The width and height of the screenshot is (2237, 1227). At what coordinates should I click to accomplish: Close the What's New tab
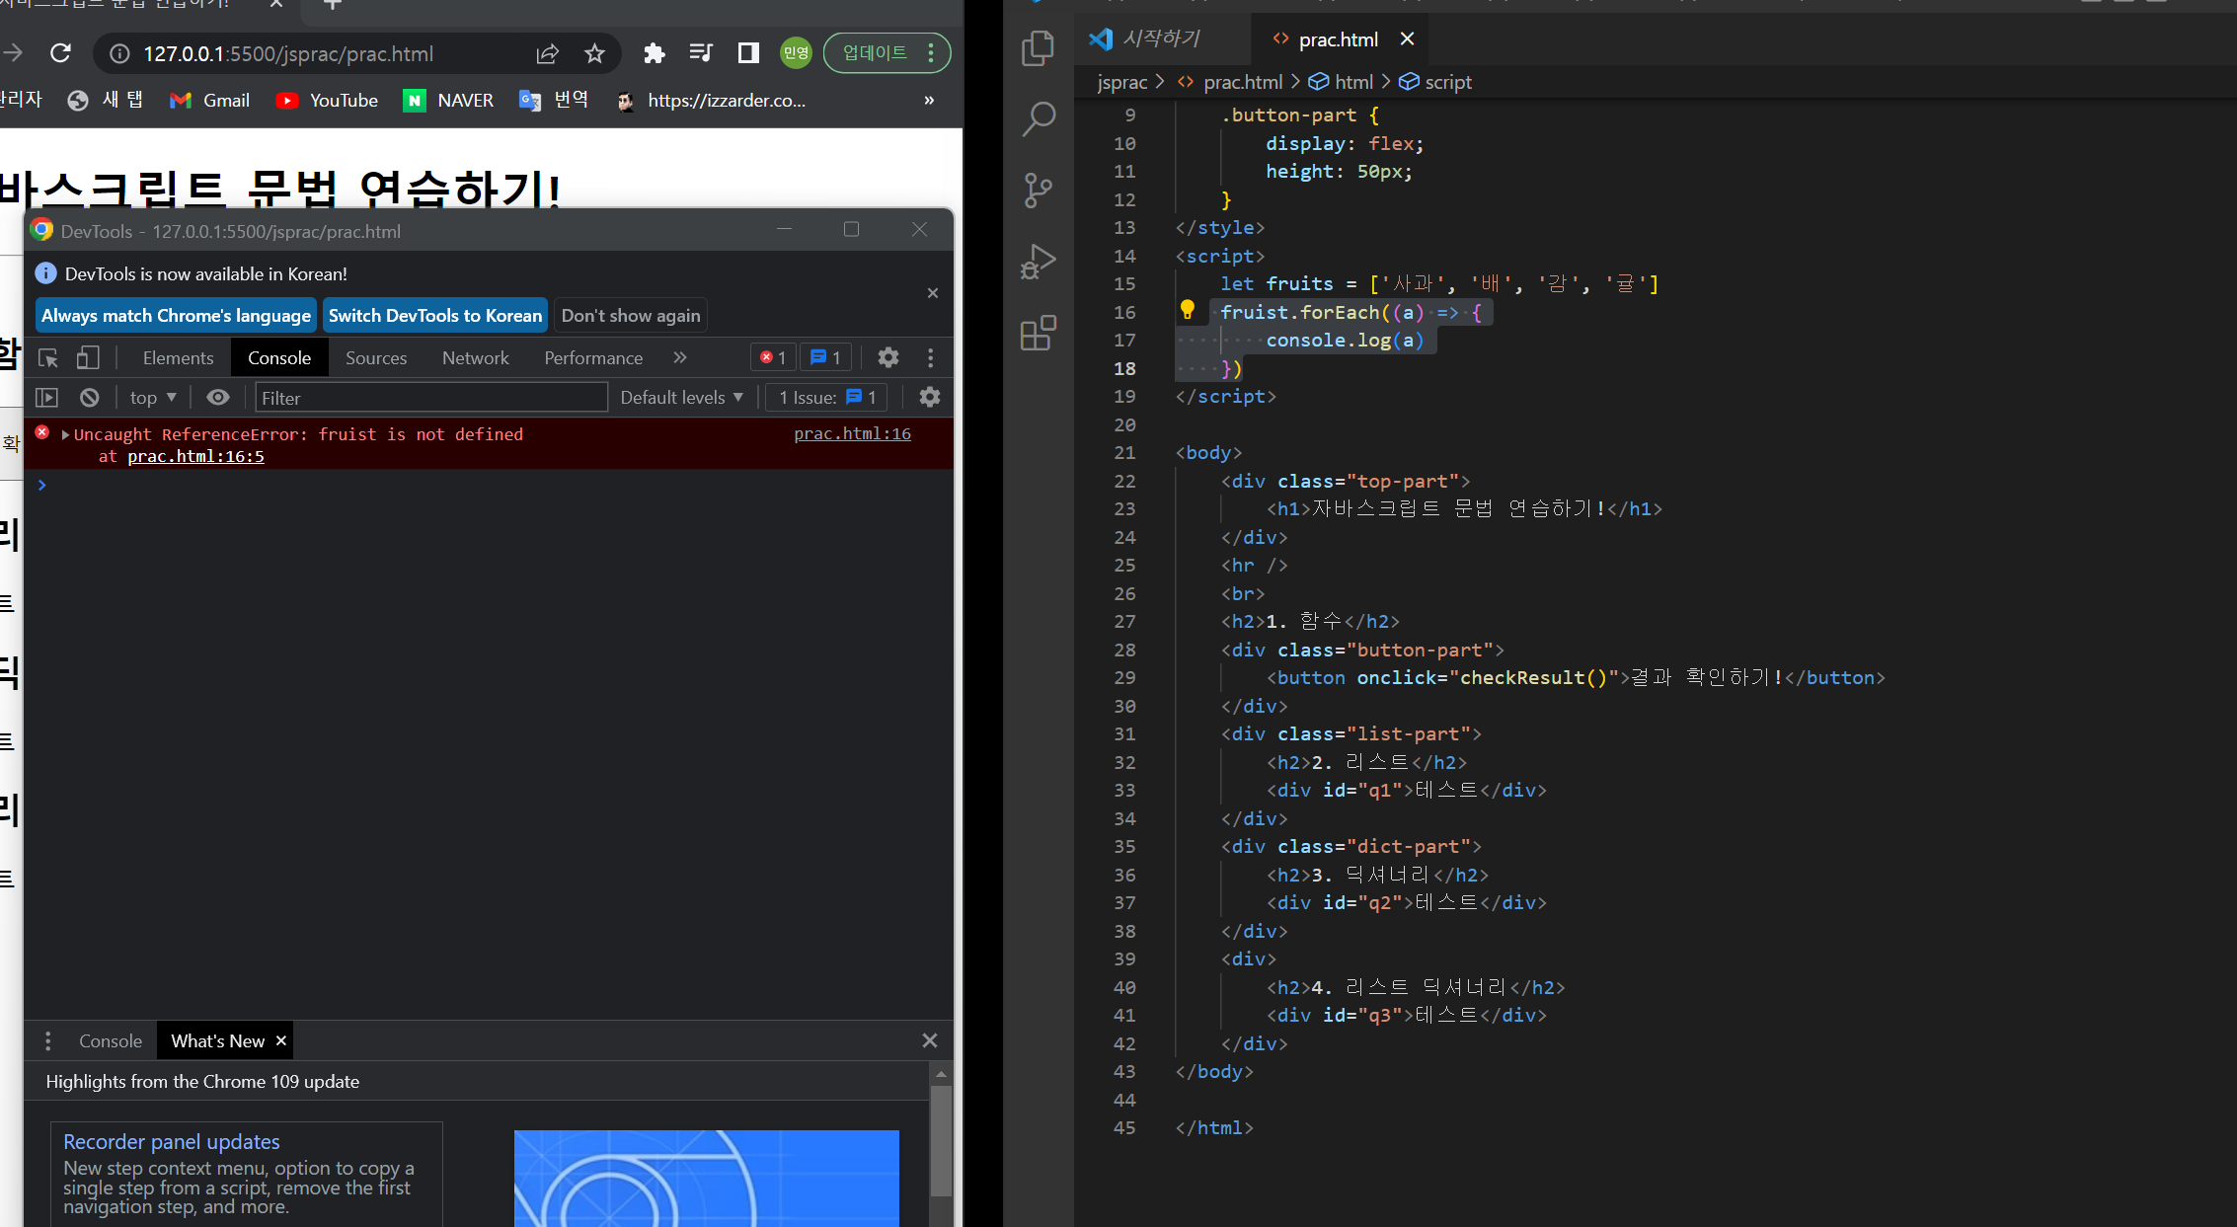(281, 1041)
